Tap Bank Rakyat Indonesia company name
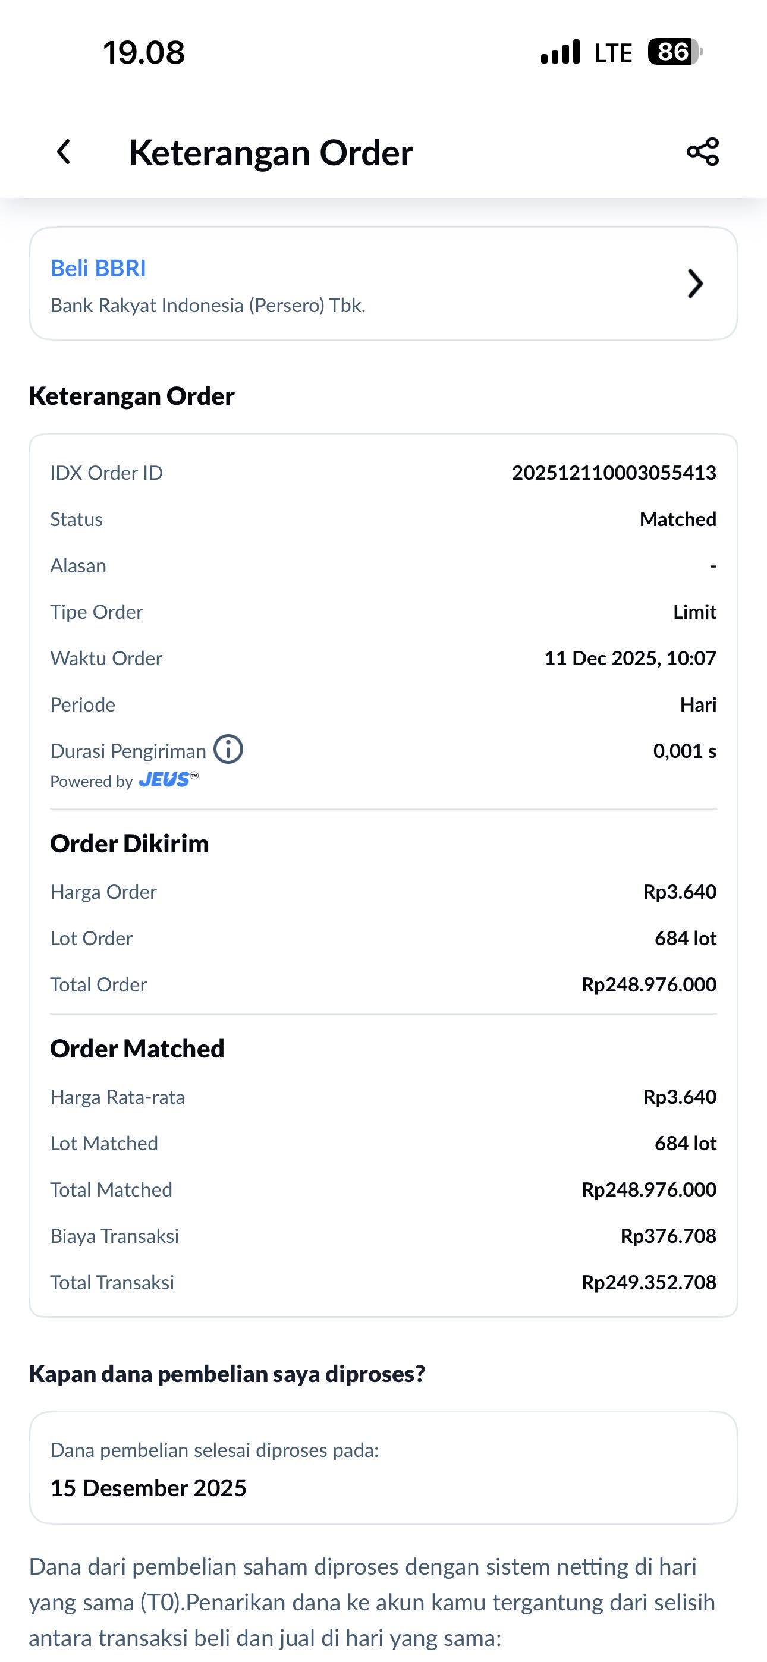 pyautogui.click(x=208, y=305)
